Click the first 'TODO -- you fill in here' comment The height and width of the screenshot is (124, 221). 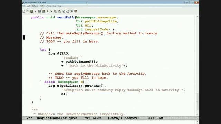[x=70, y=41]
